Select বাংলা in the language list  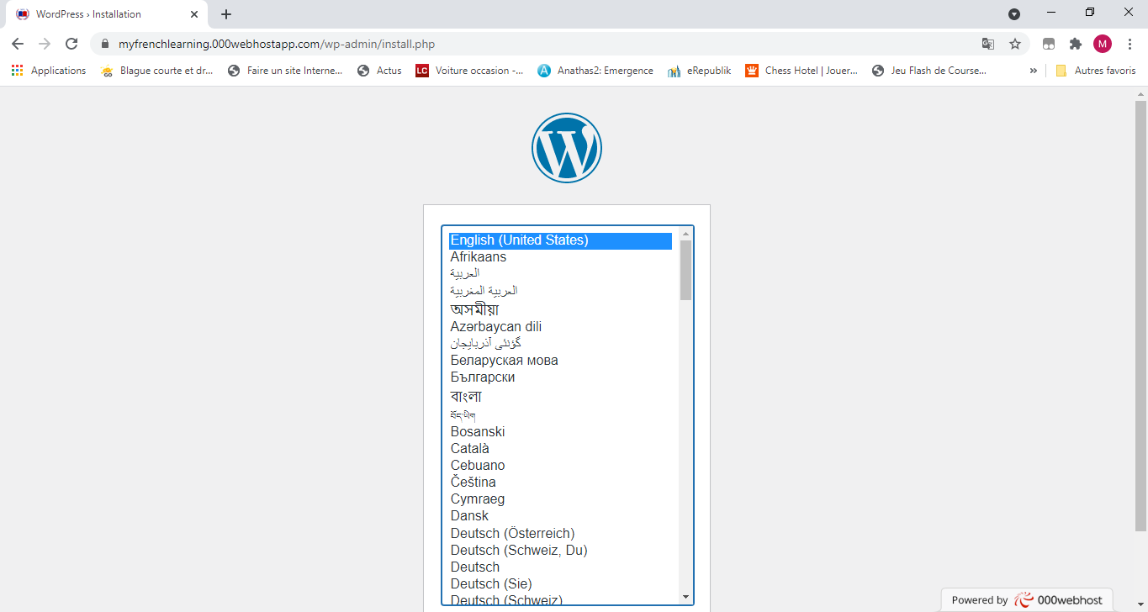[x=560, y=396]
